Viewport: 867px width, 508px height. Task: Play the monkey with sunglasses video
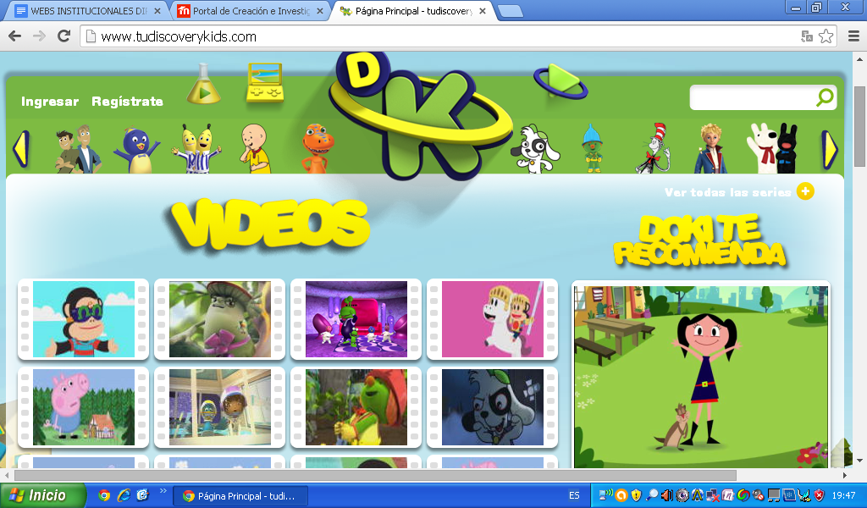tap(84, 319)
